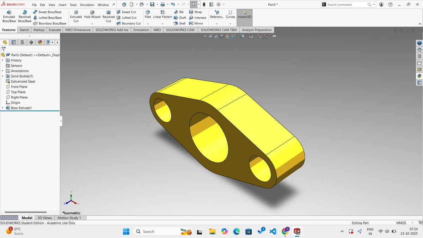Open Microsoft Edge from the taskbar
Image resolution: width=423 pixels, height=238 pixels.
236,231
